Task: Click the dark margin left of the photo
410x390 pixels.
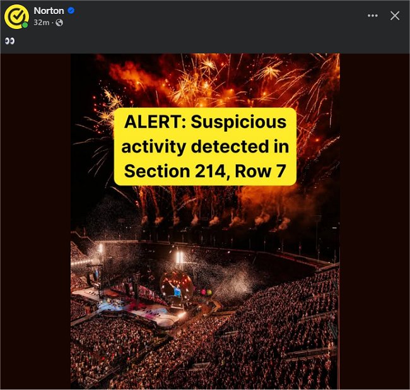Action: [x=35, y=222]
